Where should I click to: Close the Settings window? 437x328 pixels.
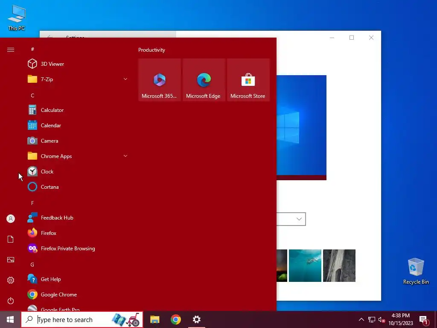(x=371, y=38)
